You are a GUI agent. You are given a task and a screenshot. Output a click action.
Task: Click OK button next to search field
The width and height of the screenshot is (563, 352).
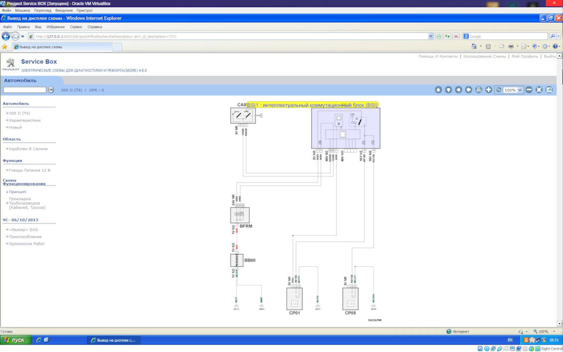[51, 90]
